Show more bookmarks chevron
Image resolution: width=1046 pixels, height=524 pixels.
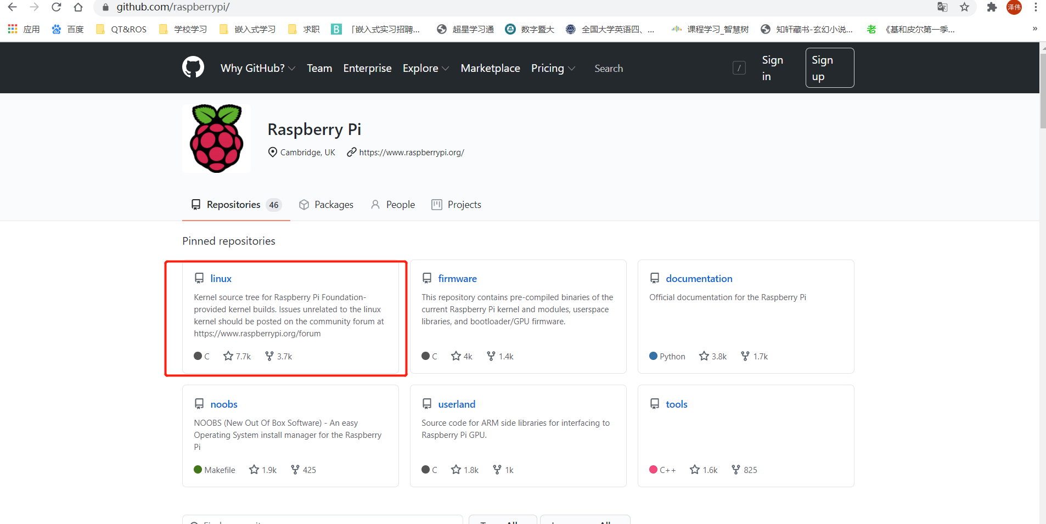pos(1035,29)
